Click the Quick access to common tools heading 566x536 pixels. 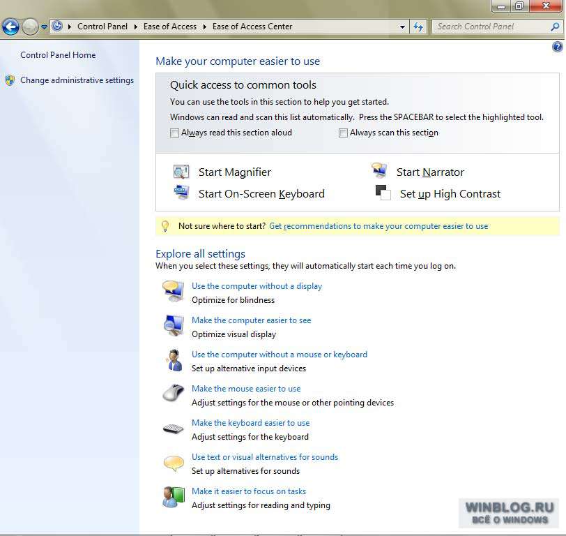[x=243, y=85]
